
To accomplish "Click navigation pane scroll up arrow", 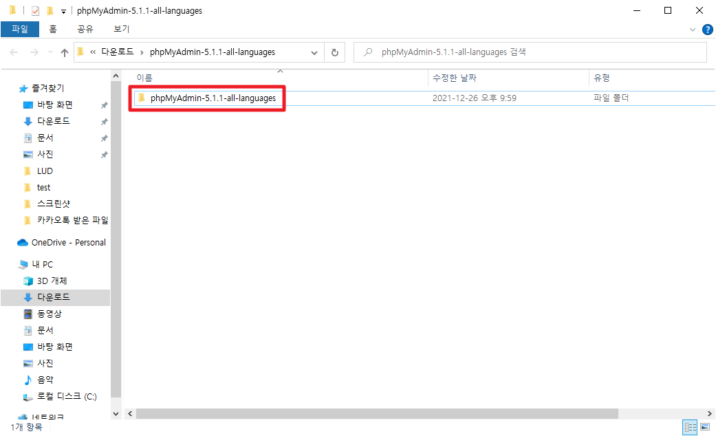I will tap(116, 76).
